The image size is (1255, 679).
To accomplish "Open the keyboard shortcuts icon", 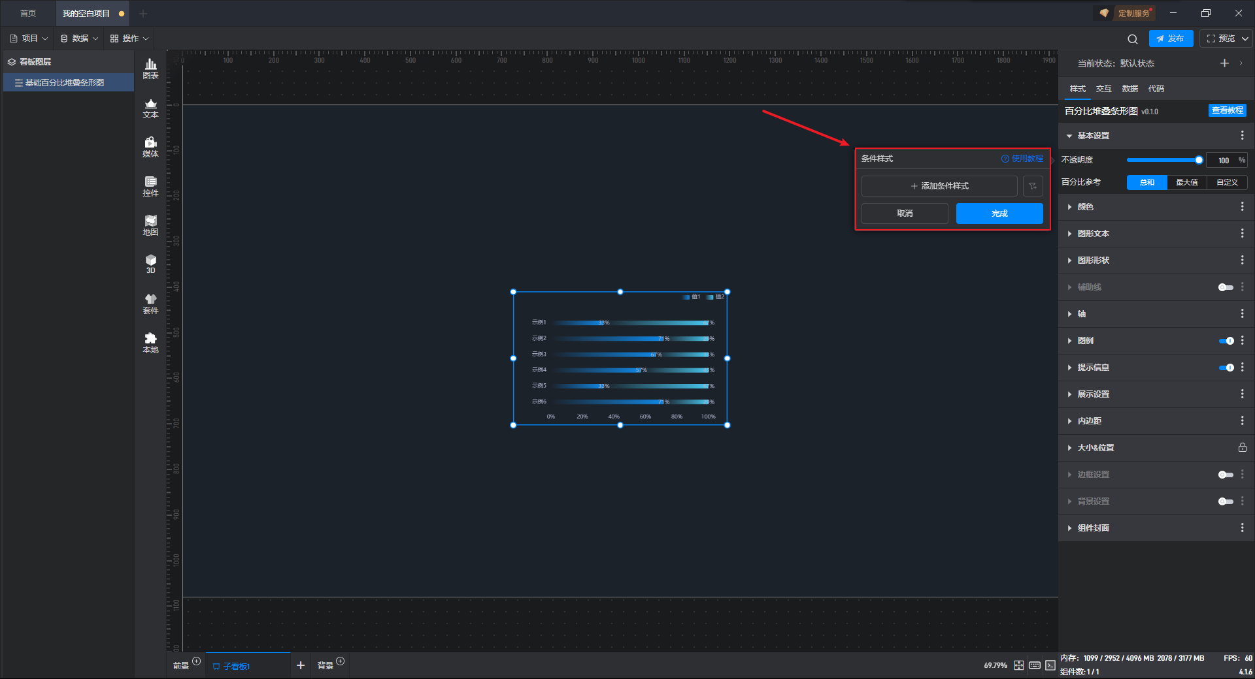I will click(1035, 665).
